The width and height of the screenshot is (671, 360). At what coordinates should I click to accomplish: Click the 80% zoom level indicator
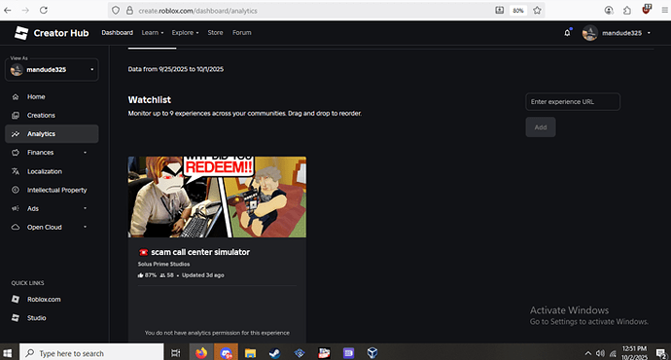pyautogui.click(x=518, y=11)
